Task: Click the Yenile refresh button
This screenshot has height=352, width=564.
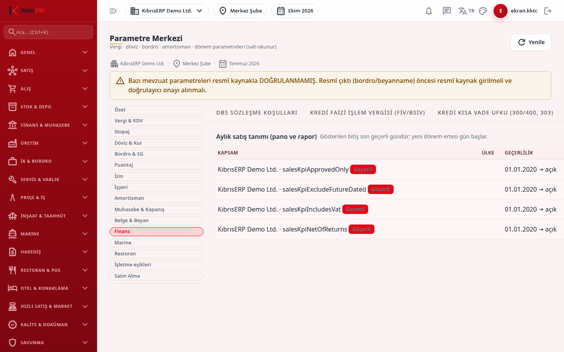Action: click(531, 42)
